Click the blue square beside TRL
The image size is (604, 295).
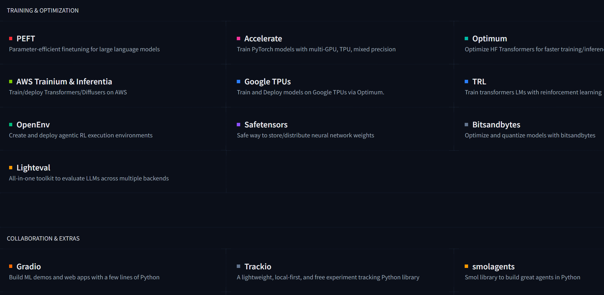point(466,82)
